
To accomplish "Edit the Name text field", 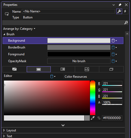I will [x=68, y=11].
